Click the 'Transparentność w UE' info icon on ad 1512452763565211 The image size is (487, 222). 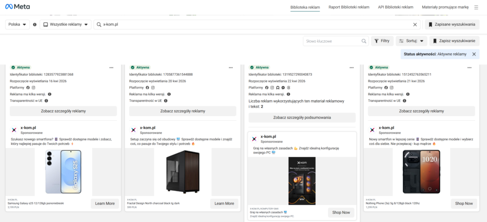pos(404,101)
